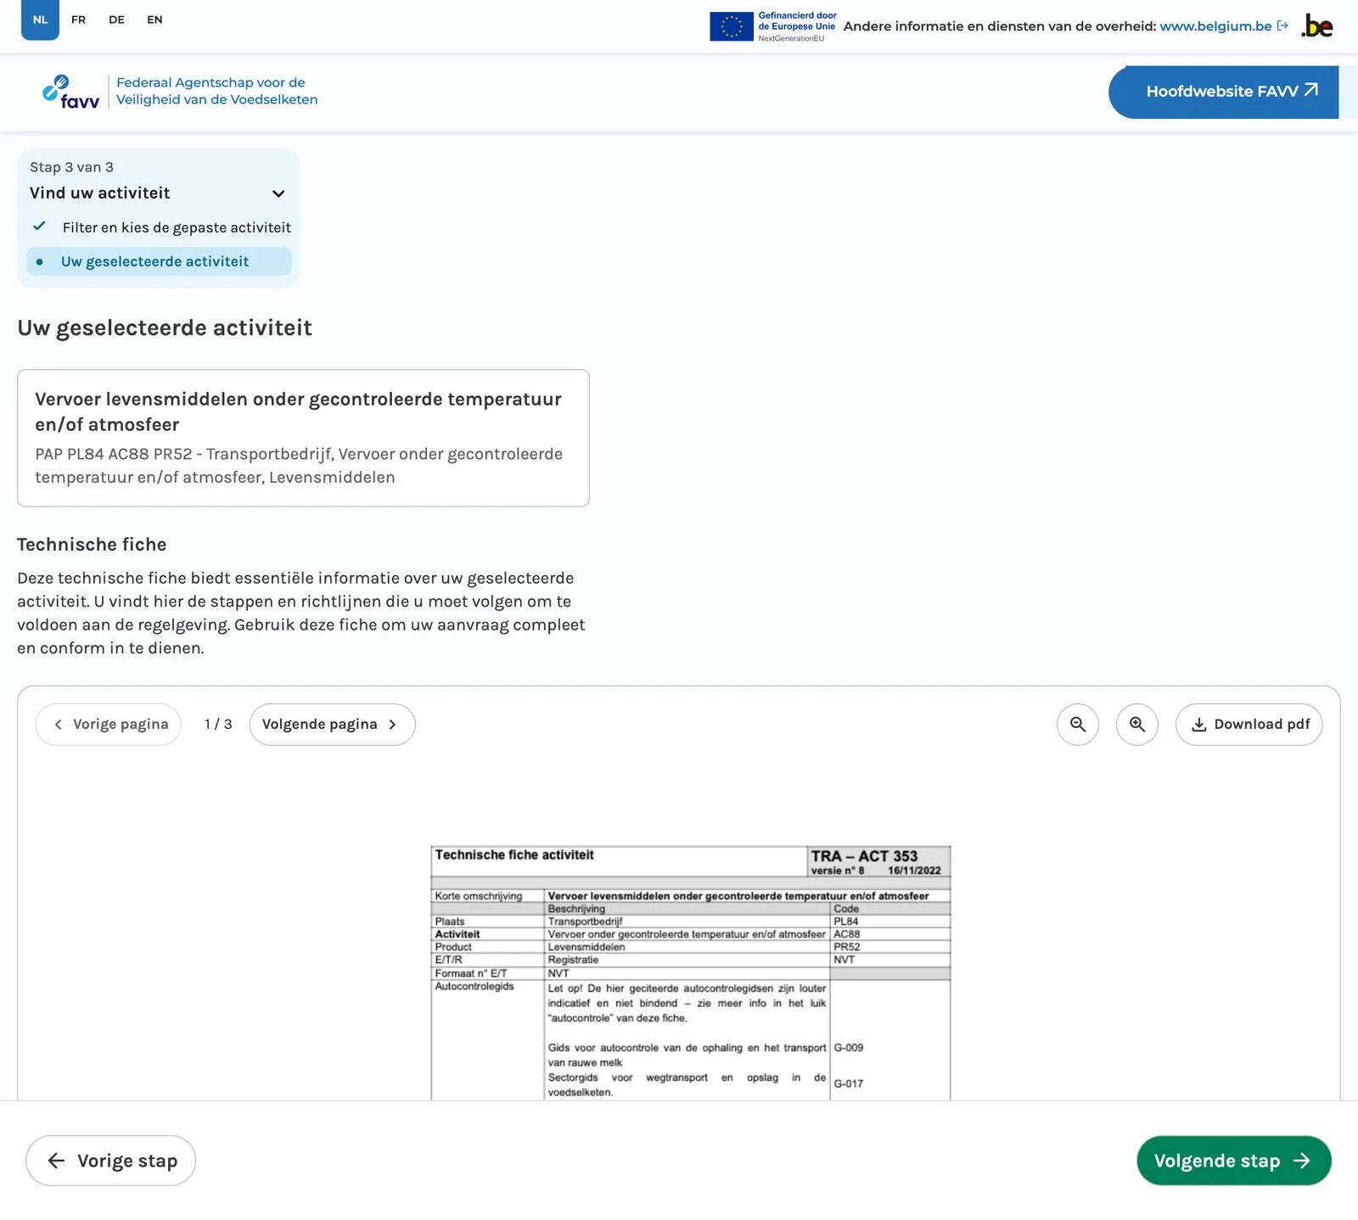Click the Uw geselecteerde activiteit page heading

point(165,328)
